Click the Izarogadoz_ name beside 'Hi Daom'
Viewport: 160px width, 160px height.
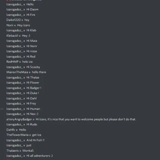point(14,9)
